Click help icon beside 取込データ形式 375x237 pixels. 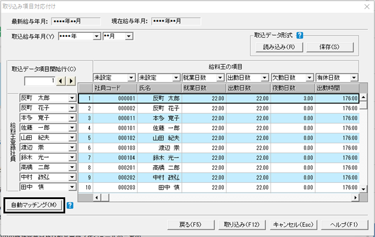coord(299,35)
